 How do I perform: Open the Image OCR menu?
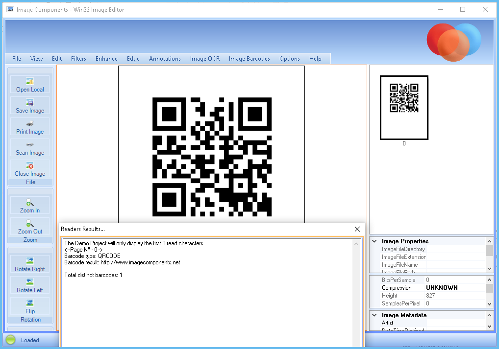[204, 59]
